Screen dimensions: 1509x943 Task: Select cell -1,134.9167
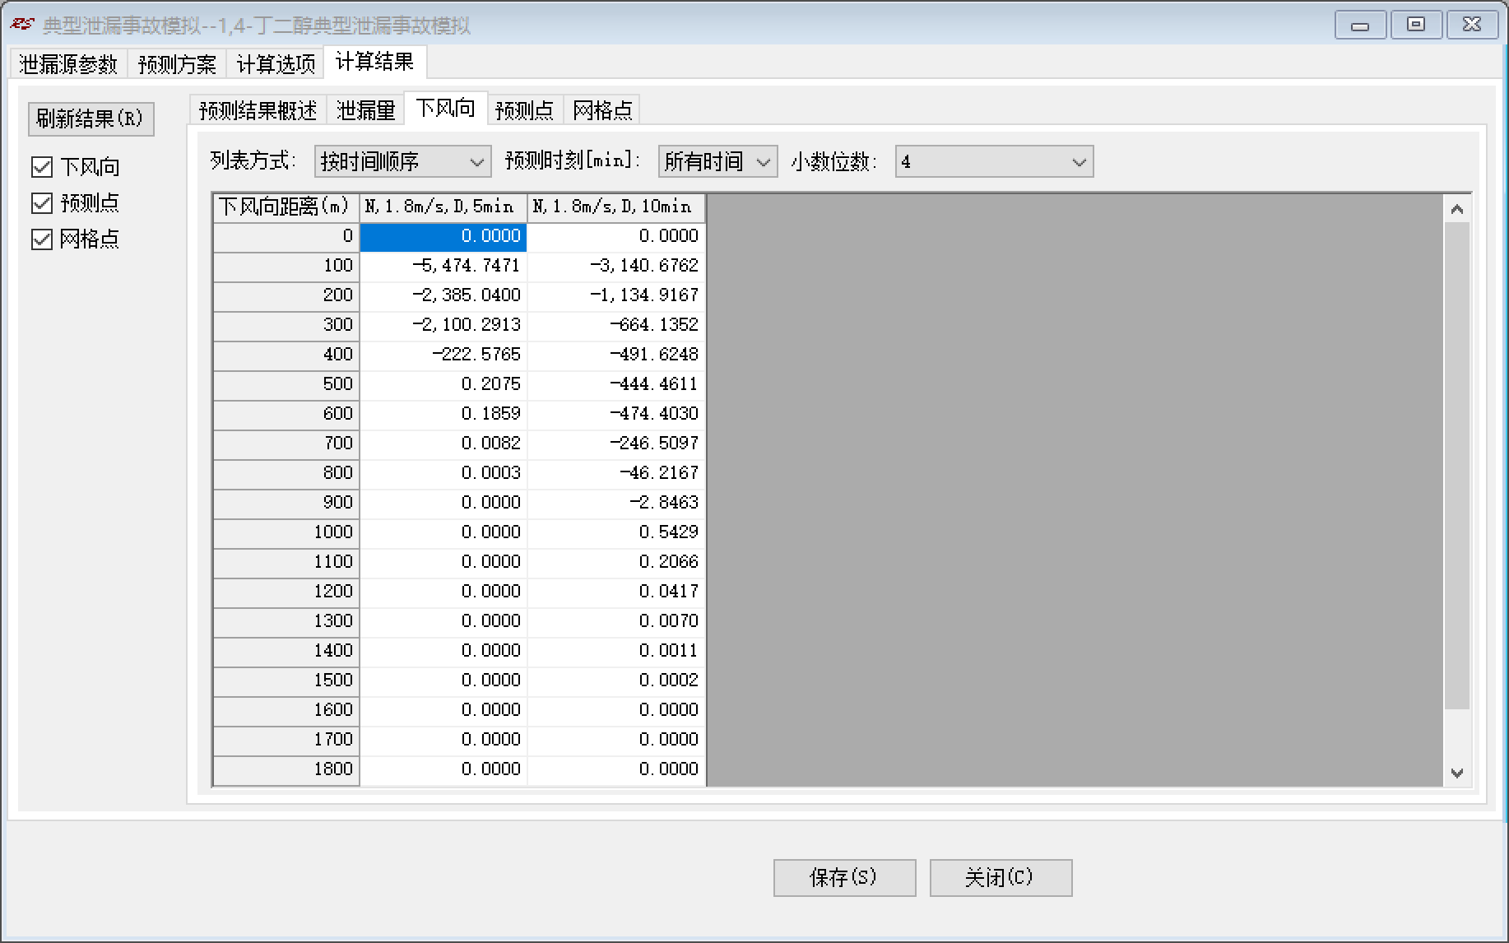(616, 295)
